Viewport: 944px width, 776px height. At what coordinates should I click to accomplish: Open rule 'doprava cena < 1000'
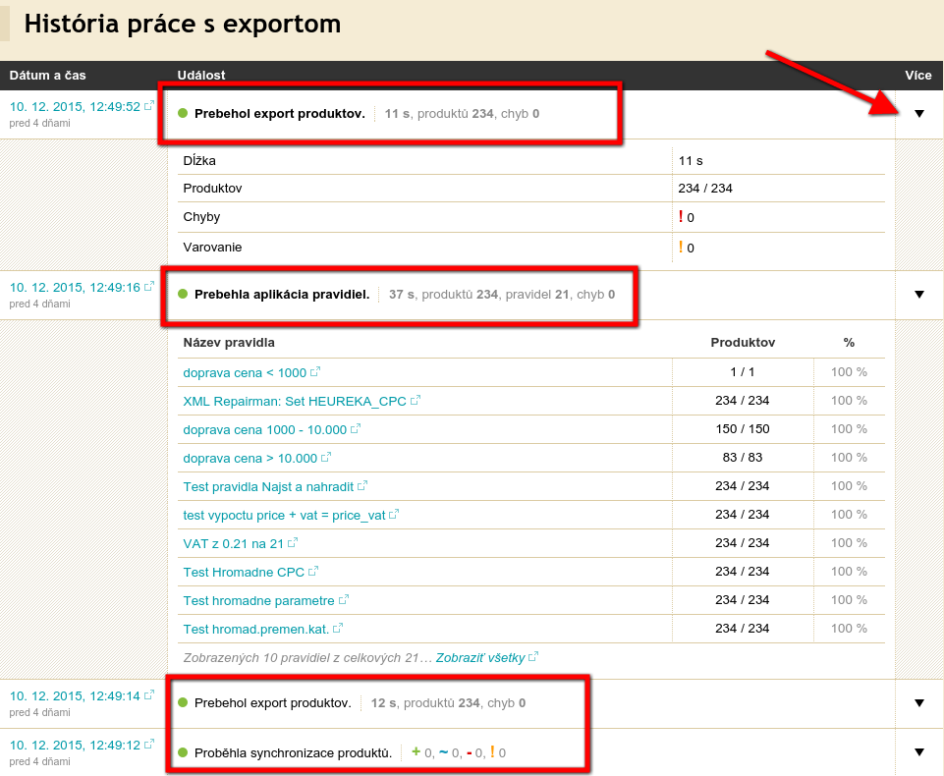pyautogui.click(x=245, y=372)
